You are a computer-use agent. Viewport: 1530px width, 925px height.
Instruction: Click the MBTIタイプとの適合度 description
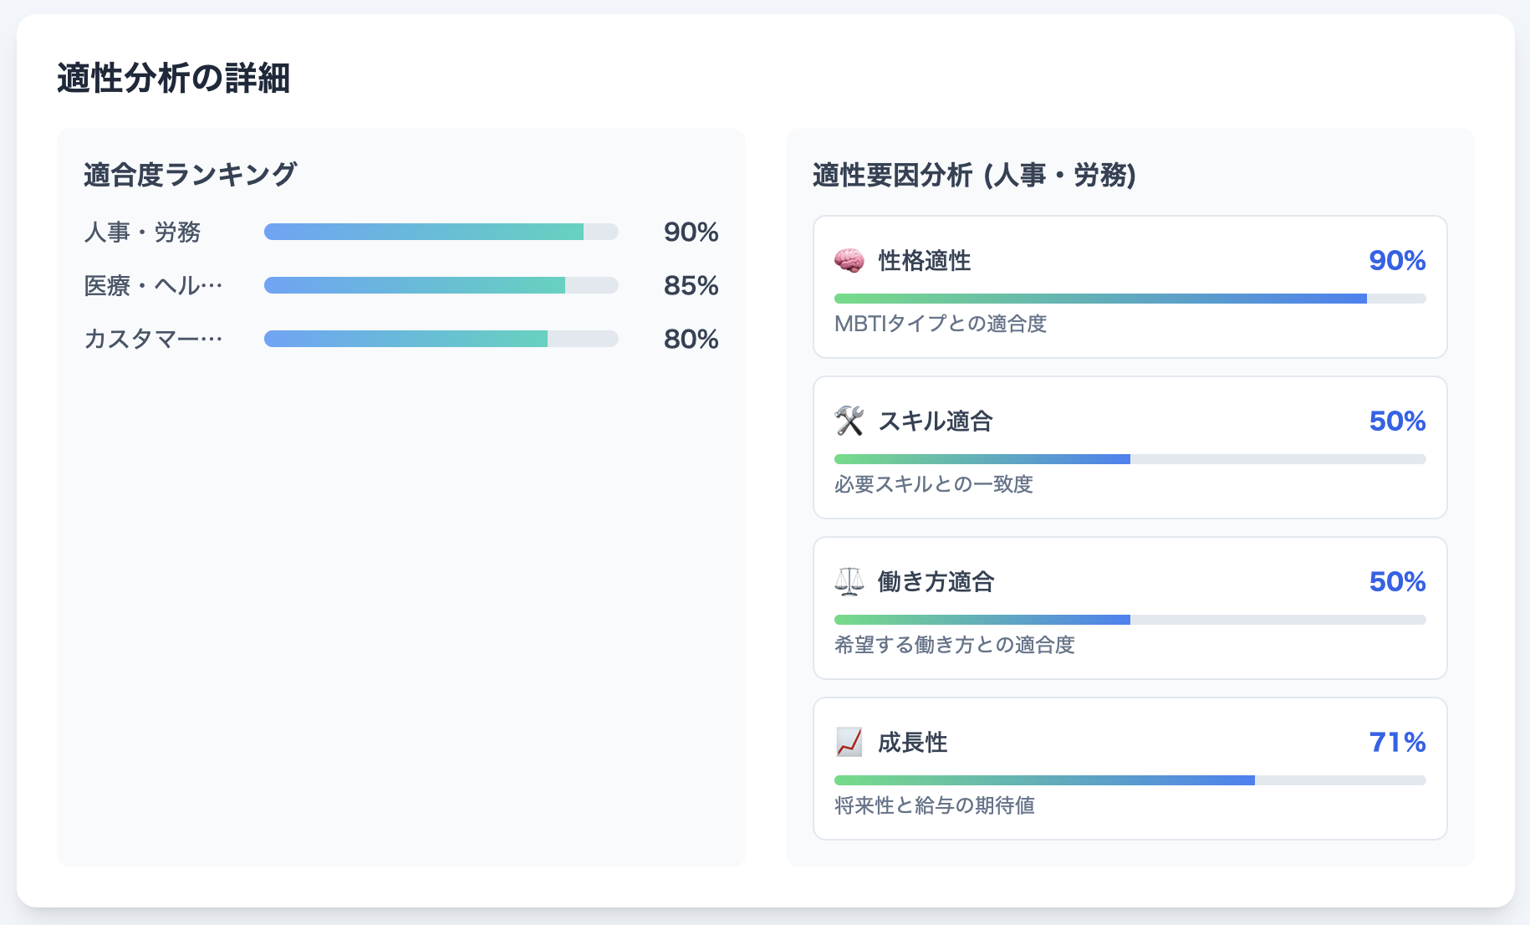click(x=941, y=324)
